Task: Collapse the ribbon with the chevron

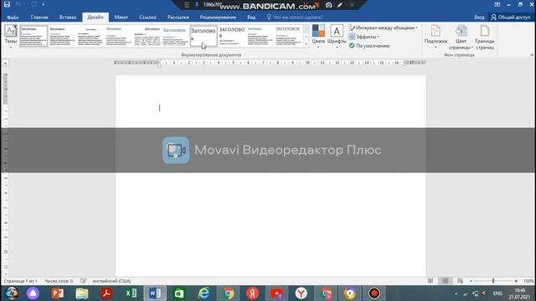Action: click(x=532, y=55)
